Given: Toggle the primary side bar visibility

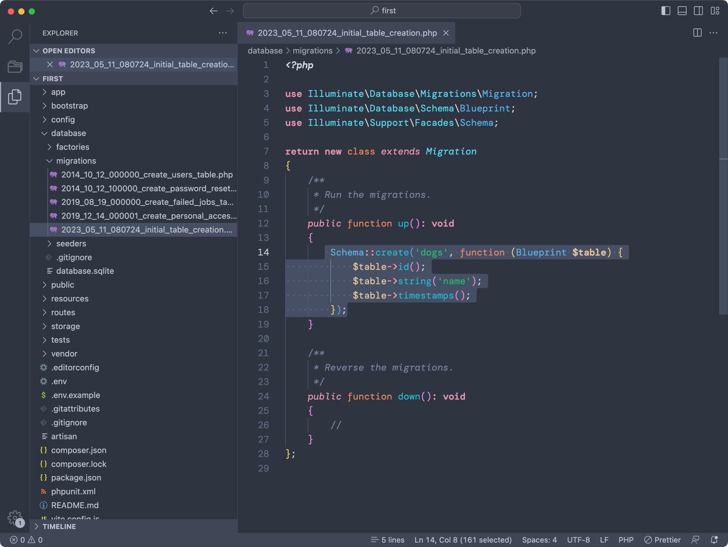Looking at the screenshot, I should pos(665,11).
